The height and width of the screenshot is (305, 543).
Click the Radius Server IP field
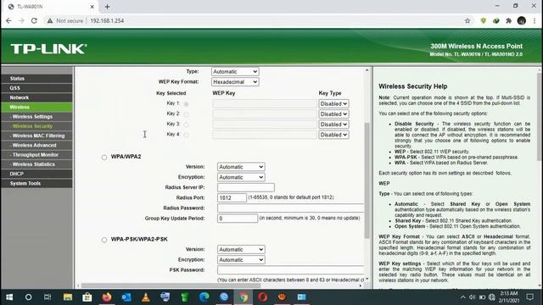click(246, 187)
